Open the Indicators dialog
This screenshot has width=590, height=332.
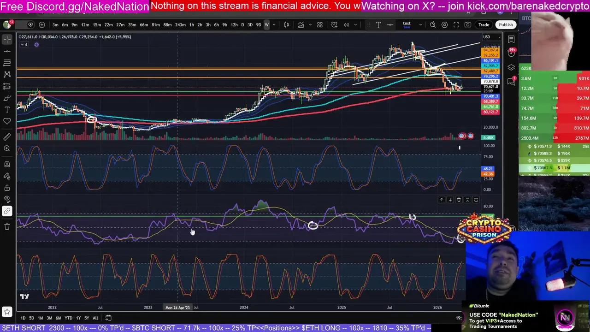click(x=301, y=24)
